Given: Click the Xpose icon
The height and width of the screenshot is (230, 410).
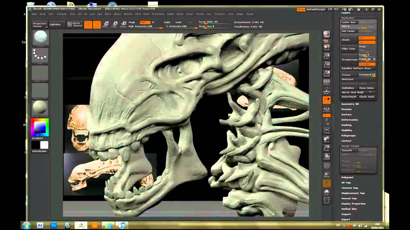Looking at the screenshot, I should [x=326, y=201].
